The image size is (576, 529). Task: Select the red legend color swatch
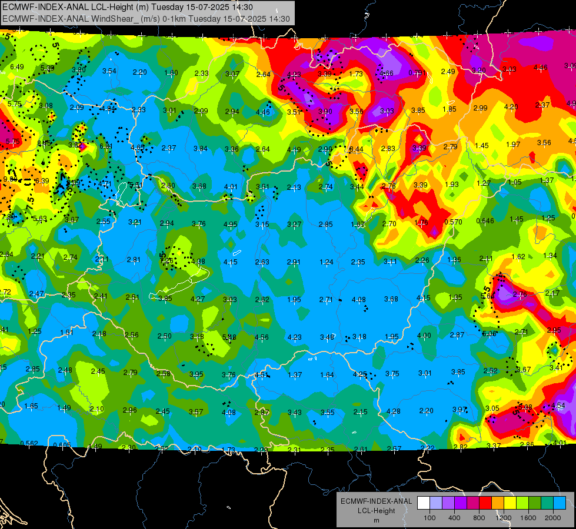(x=485, y=503)
